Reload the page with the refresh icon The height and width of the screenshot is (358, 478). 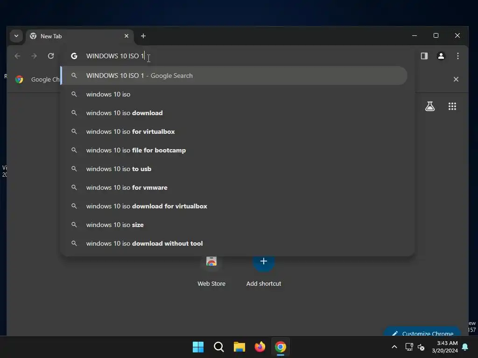[x=51, y=56]
